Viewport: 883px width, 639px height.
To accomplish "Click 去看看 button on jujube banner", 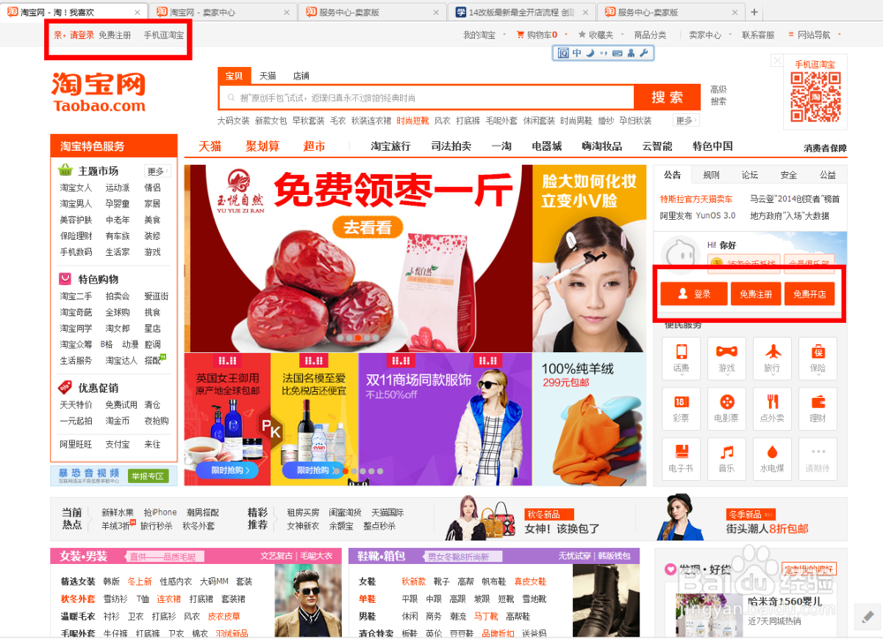I will click(x=367, y=227).
